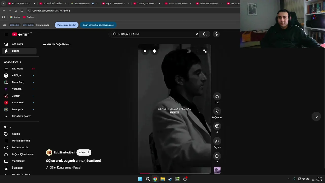
Task: Open the apps grid in bookmarks bar
Action: point(3,17)
